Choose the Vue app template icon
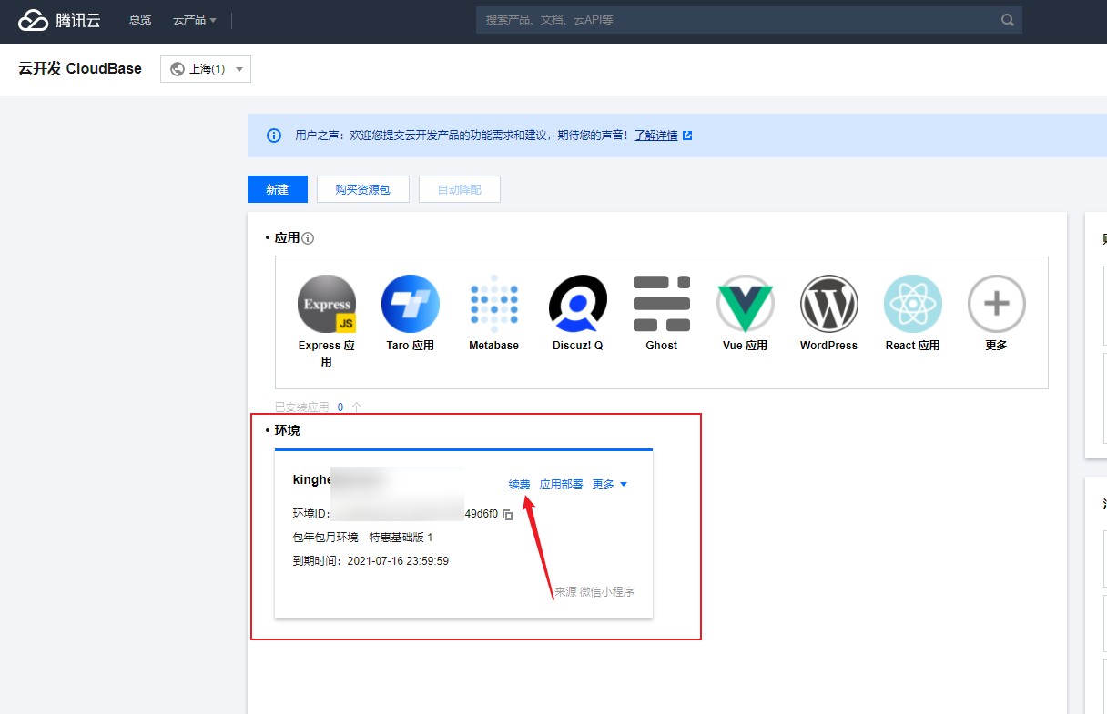Screen dimensions: 1107x714 point(746,304)
